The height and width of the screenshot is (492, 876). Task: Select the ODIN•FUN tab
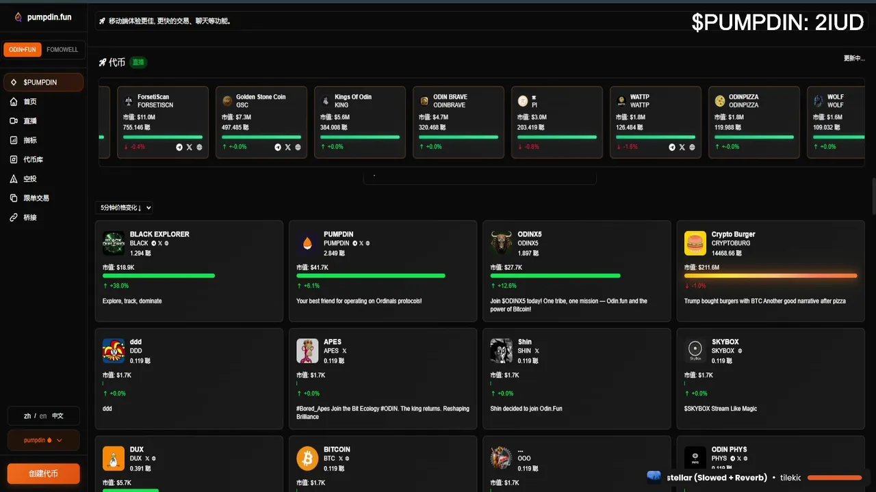(23, 50)
